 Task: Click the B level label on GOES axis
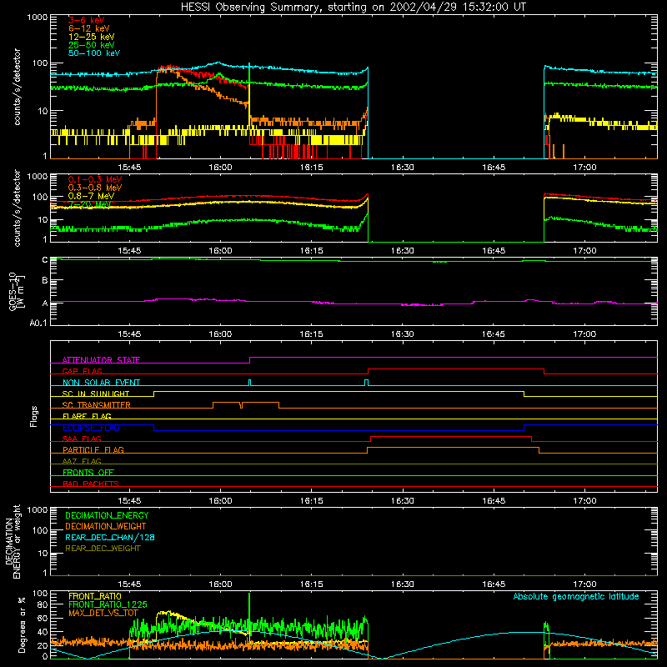pyautogui.click(x=45, y=280)
